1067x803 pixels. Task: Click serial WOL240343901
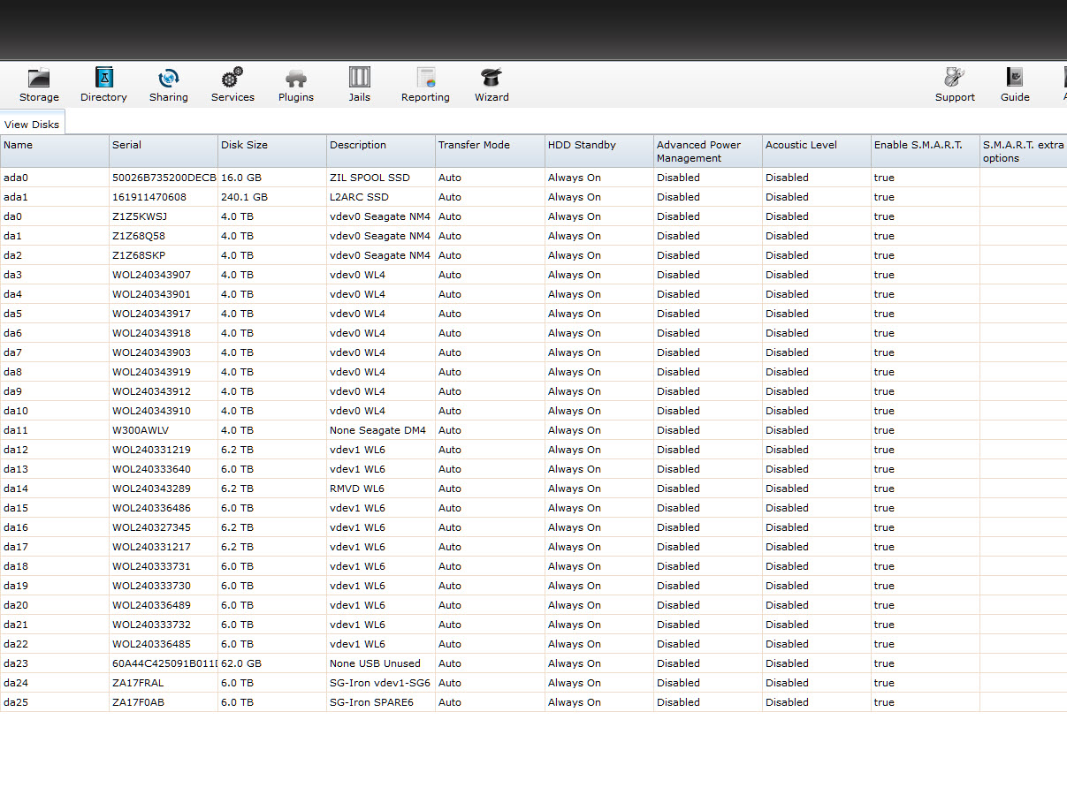[x=151, y=294]
